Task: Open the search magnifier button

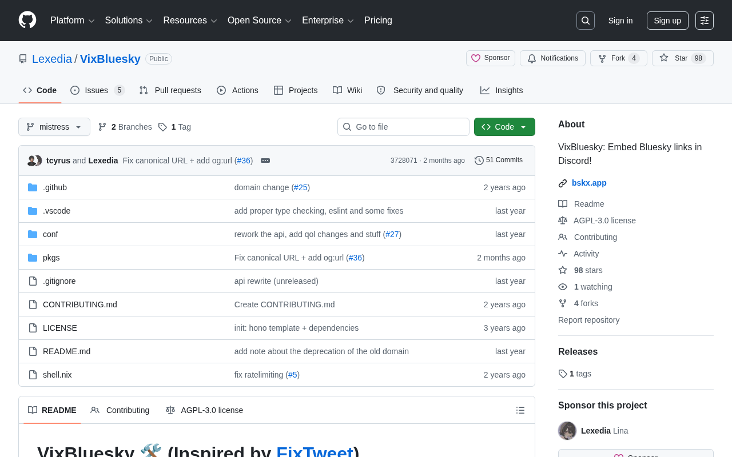Action: (x=585, y=21)
